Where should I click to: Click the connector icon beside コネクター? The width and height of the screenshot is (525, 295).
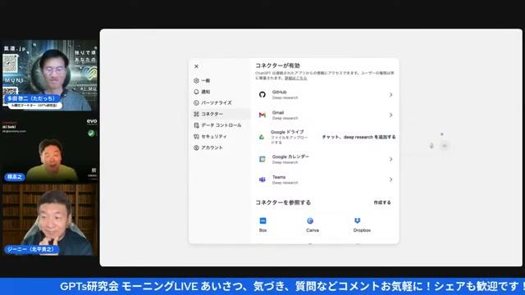(196, 114)
